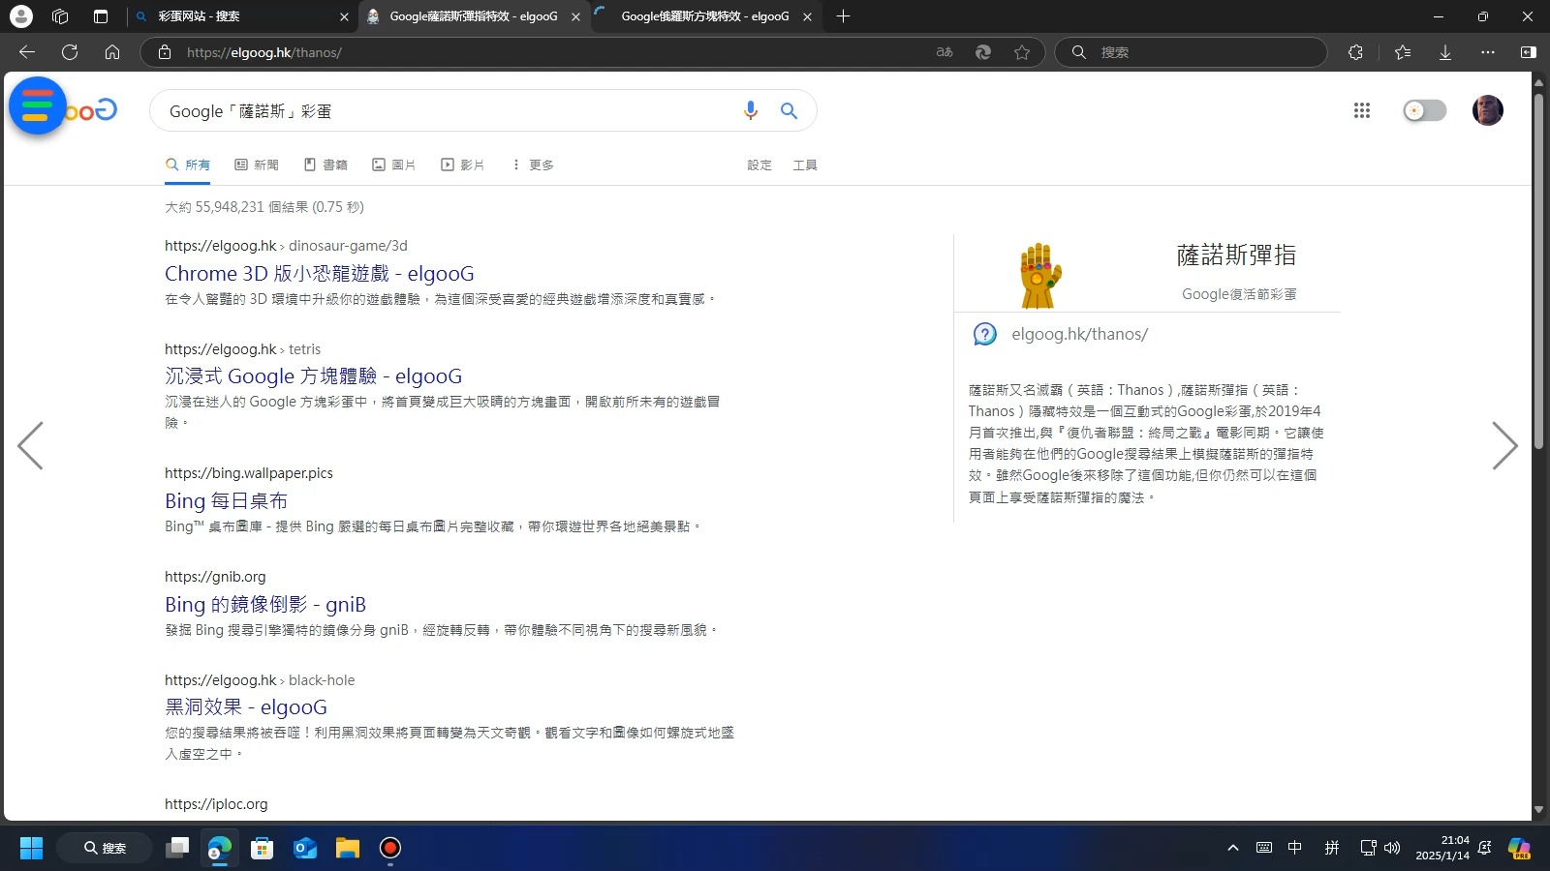Open 沉浸式 Google 方塊體驗 result link
The height and width of the screenshot is (871, 1550).
(313, 376)
